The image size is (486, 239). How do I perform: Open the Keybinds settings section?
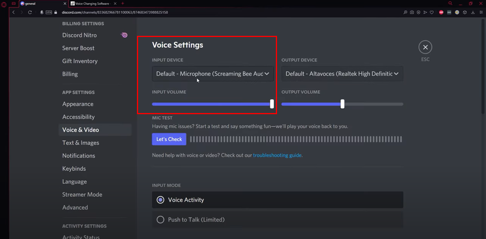[x=74, y=168]
